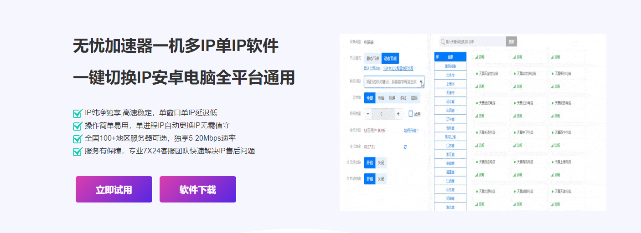Set 自动续费 to 关闭
The width and height of the screenshot is (641, 233).
coord(381,179)
